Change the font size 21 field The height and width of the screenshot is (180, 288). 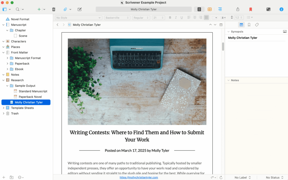159,18
